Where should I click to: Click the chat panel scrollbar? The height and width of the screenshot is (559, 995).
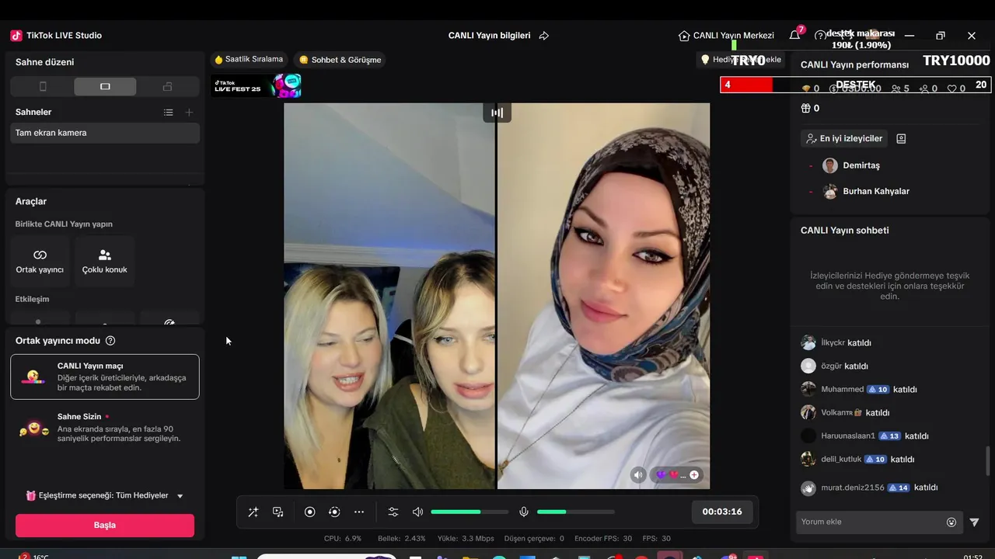(x=989, y=461)
